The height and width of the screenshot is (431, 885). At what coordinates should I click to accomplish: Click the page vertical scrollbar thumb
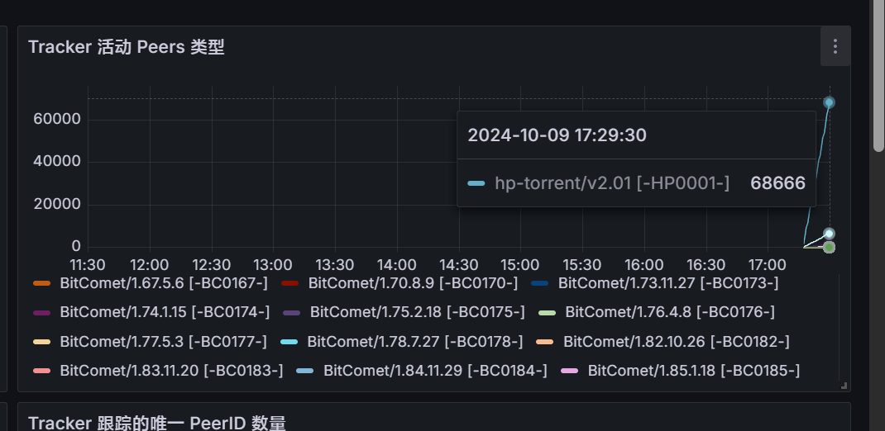(878, 74)
